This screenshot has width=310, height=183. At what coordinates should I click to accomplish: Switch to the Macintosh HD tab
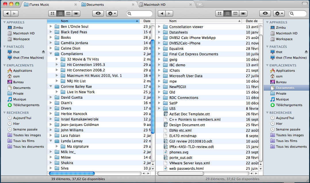(166, 4)
